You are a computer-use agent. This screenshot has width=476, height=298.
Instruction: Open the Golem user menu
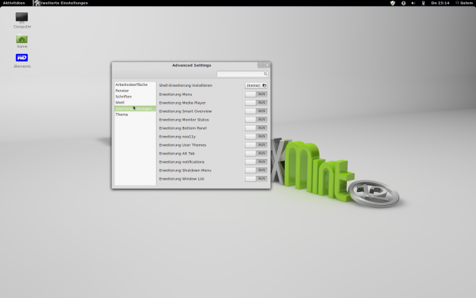tap(464, 3)
